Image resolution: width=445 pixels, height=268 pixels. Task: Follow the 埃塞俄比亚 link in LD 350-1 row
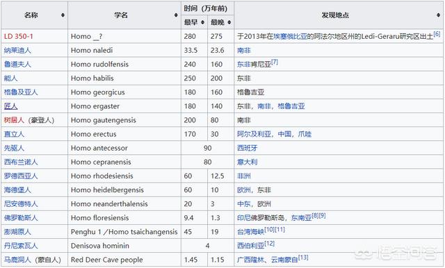[291, 36]
